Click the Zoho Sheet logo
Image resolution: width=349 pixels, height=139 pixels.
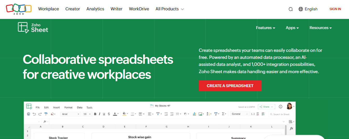click(x=33, y=27)
